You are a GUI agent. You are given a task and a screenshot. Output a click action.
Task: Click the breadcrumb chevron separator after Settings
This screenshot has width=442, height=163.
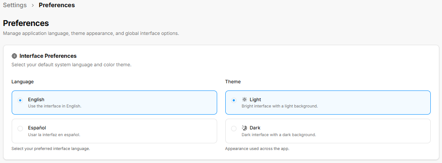pyautogui.click(x=33, y=5)
